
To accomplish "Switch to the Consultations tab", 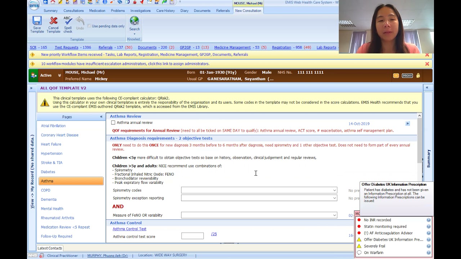I will pyautogui.click(x=73, y=11).
